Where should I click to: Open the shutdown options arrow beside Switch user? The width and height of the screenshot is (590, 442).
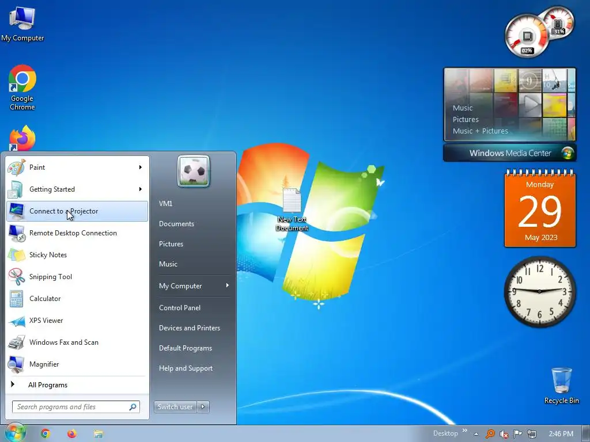(203, 407)
